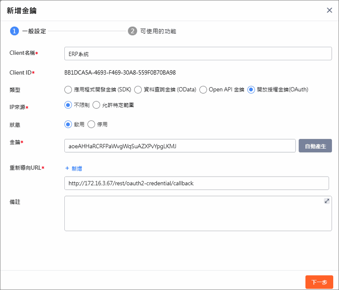Set IP來源 to 不限制
The width and height of the screenshot is (339, 290).
[x=68, y=105]
